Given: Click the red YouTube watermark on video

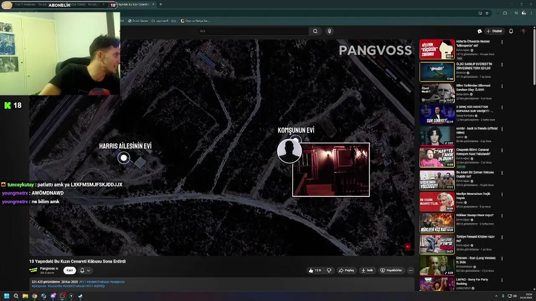Looking at the screenshot, I should pyautogui.click(x=407, y=247).
